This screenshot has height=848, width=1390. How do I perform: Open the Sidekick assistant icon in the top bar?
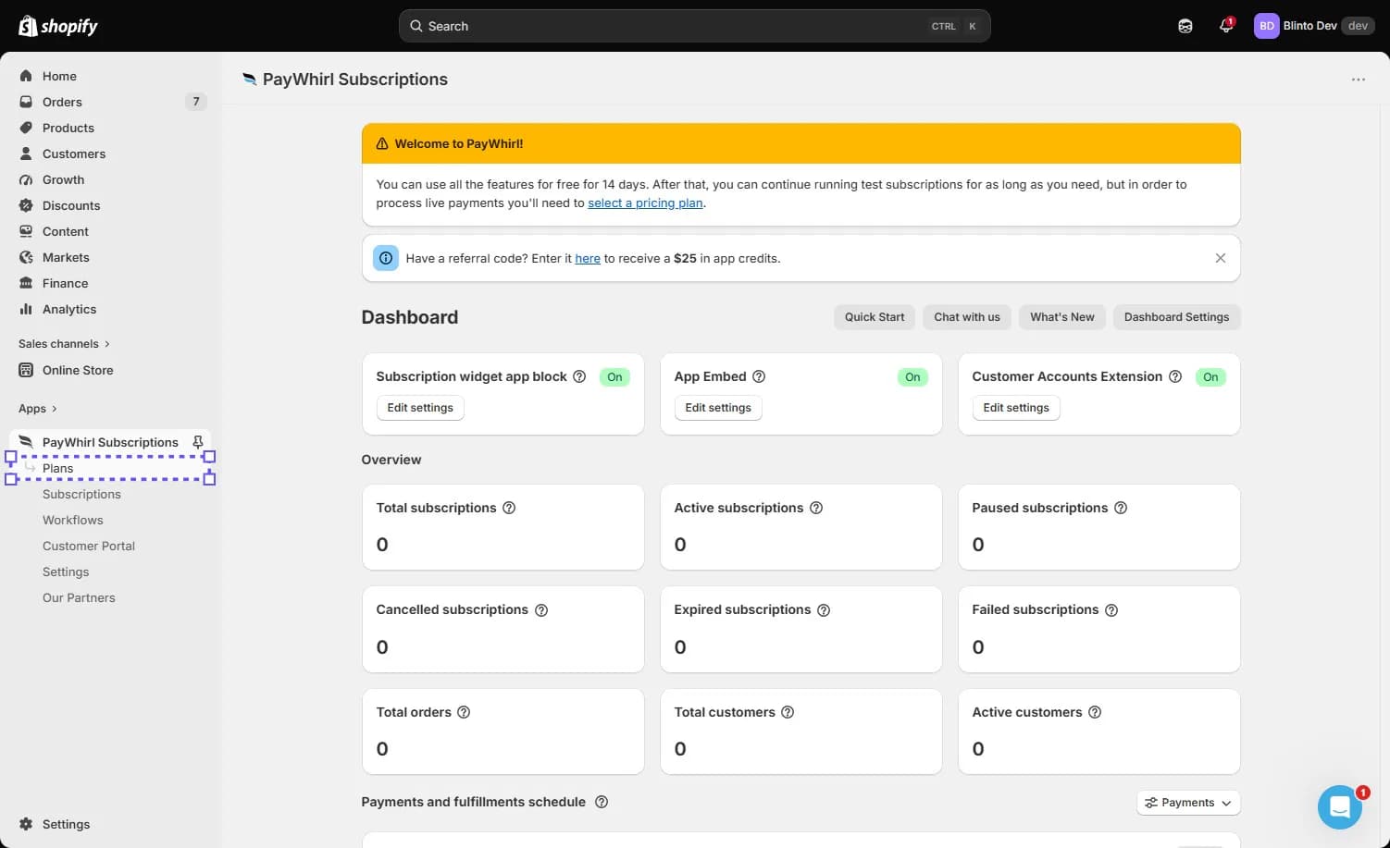1185,26
